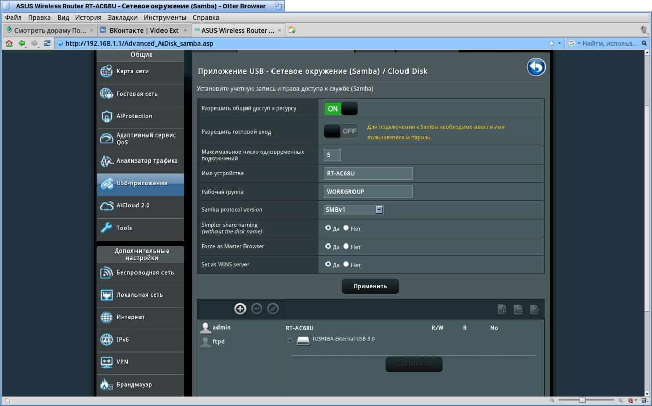Open AiCloud 2.0 section

pos(140,206)
